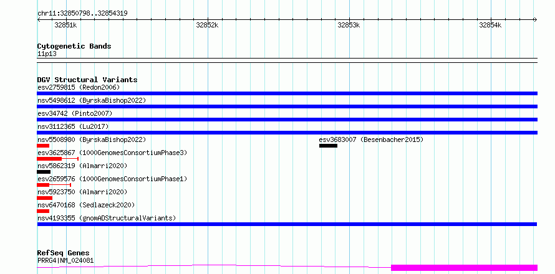Click the 11p13 cytogenetic band line
The image size is (555, 274).
click(287, 60)
